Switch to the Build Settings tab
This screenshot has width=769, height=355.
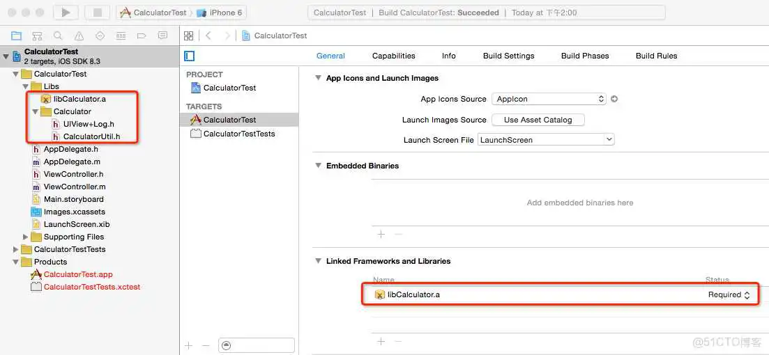click(x=508, y=56)
